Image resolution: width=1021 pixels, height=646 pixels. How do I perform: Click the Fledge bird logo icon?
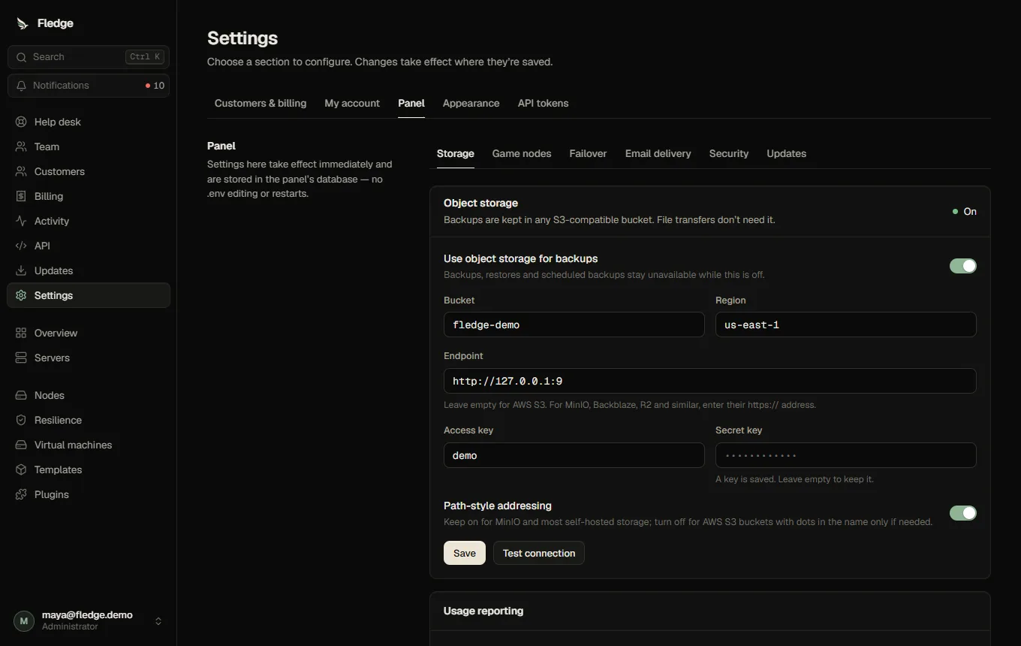(21, 23)
